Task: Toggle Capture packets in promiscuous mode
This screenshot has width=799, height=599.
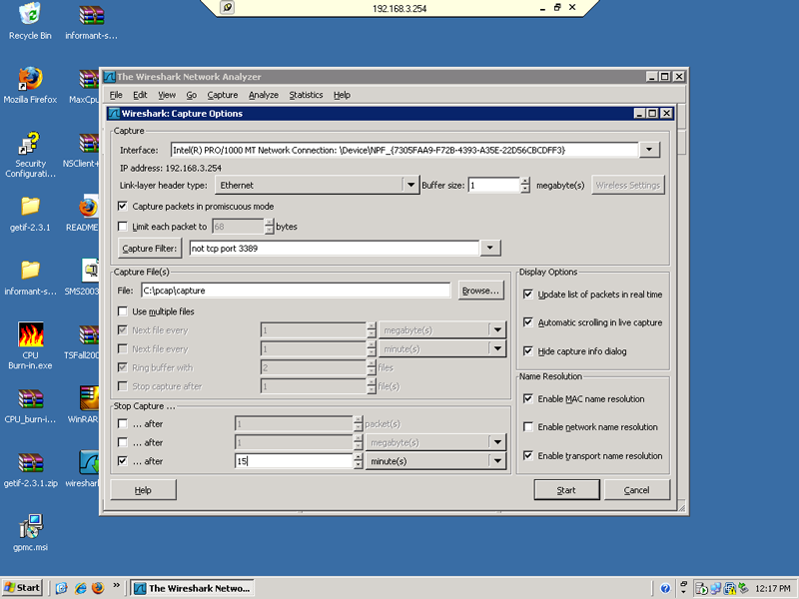Action: pos(122,206)
